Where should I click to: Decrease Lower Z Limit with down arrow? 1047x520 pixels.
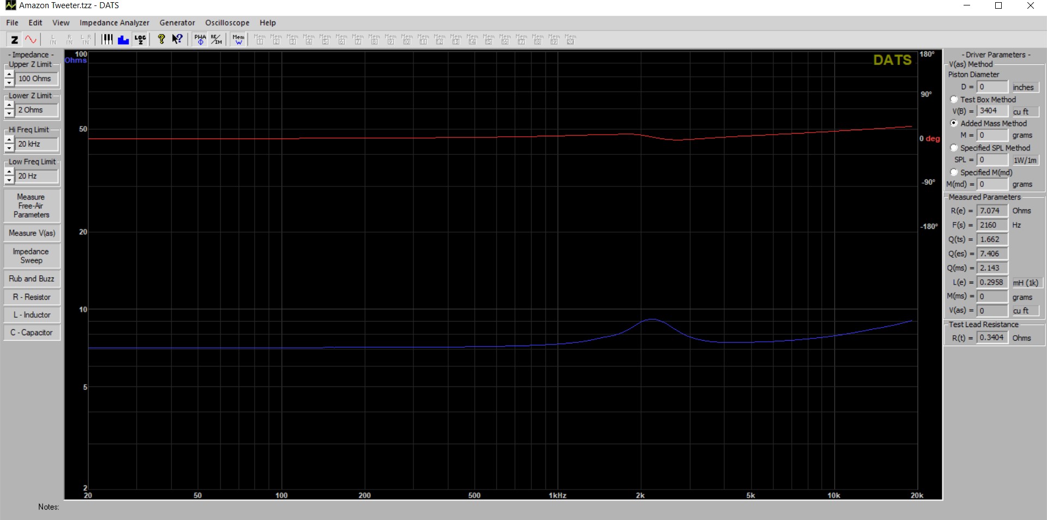pyautogui.click(x=9, y=113)
